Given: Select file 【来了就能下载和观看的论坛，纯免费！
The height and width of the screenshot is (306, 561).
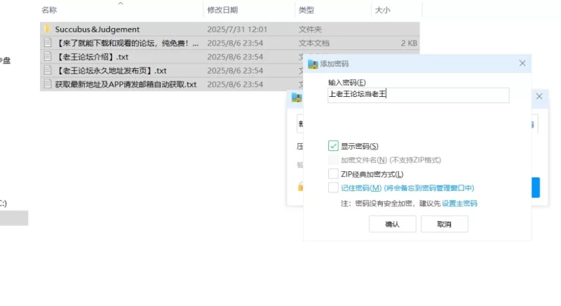Looking at the screenshot, I should (x=127, y=44).
